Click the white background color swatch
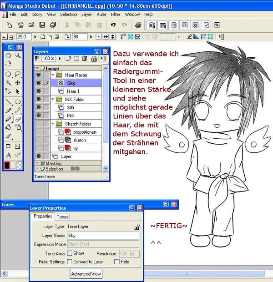Viewport: 273px width, 282px height. (13, 165)
